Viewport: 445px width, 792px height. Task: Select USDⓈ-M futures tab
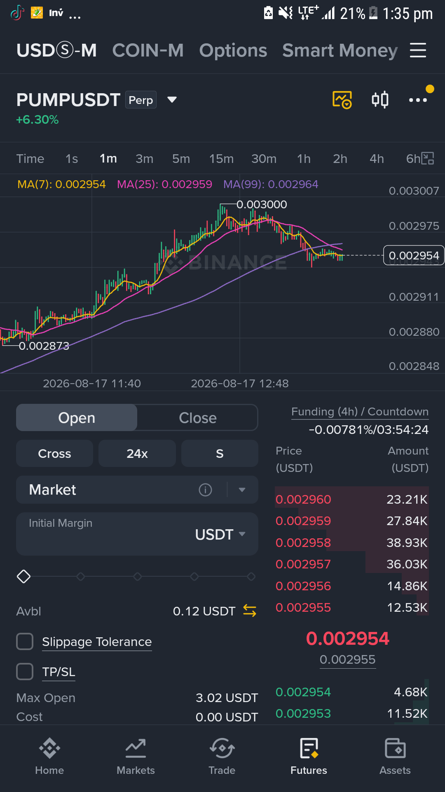pyautogui.click(x=57, y=50)
